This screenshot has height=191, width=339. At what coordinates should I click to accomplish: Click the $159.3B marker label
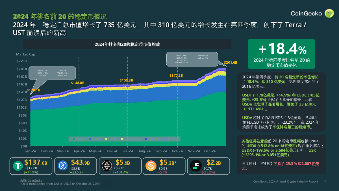click(x=126, y=80)
